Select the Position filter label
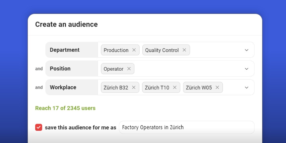Viewport: 286px width, 143px height. click(60, 69)
